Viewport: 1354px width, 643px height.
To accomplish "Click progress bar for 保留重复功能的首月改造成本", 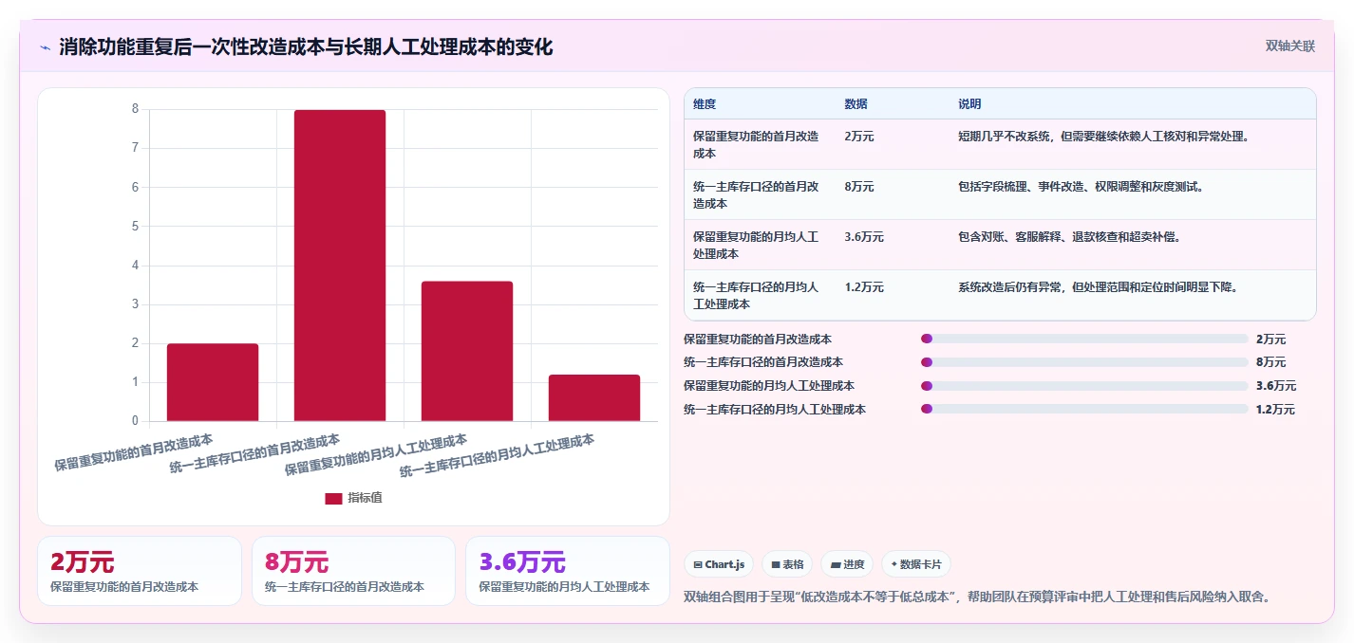I will click(x=1084, y=339).
